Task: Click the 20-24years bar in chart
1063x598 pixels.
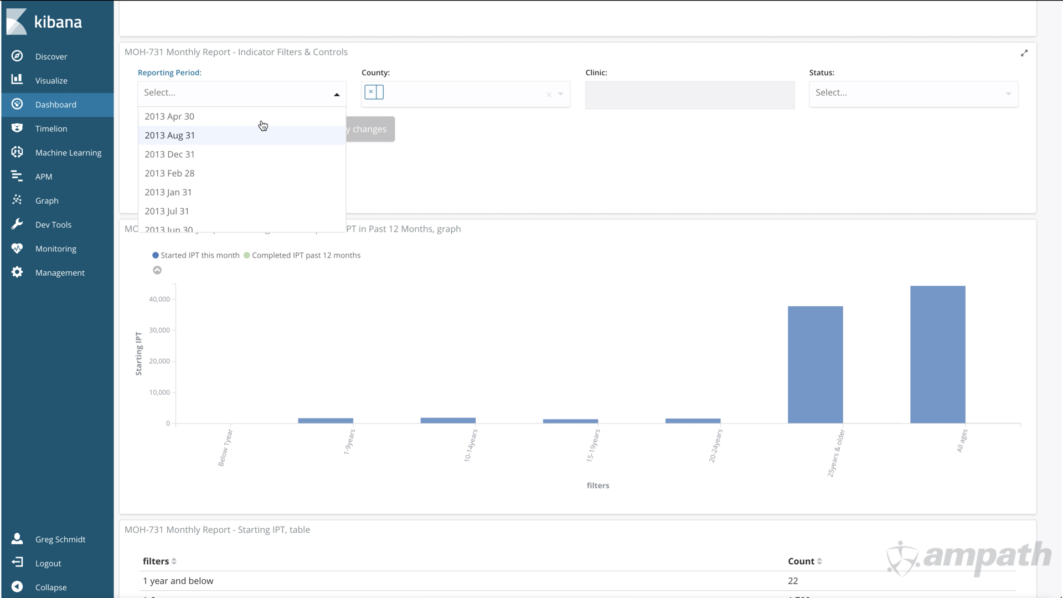Action: click(693, 421)
